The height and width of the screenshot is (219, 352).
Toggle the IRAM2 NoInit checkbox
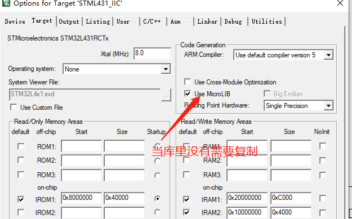point(323,212)
